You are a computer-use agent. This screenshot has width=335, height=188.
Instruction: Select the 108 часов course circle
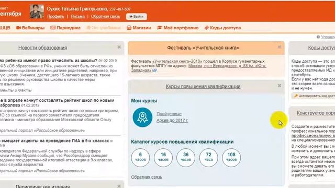tap(231, 158)
